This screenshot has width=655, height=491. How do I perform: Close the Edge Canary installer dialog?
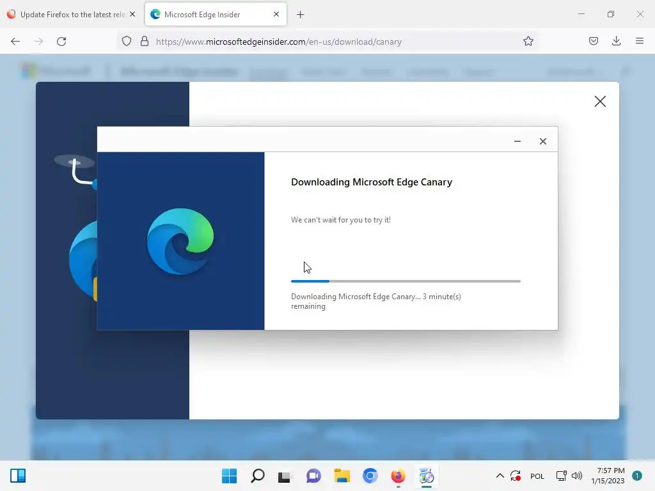pos(542,141)
